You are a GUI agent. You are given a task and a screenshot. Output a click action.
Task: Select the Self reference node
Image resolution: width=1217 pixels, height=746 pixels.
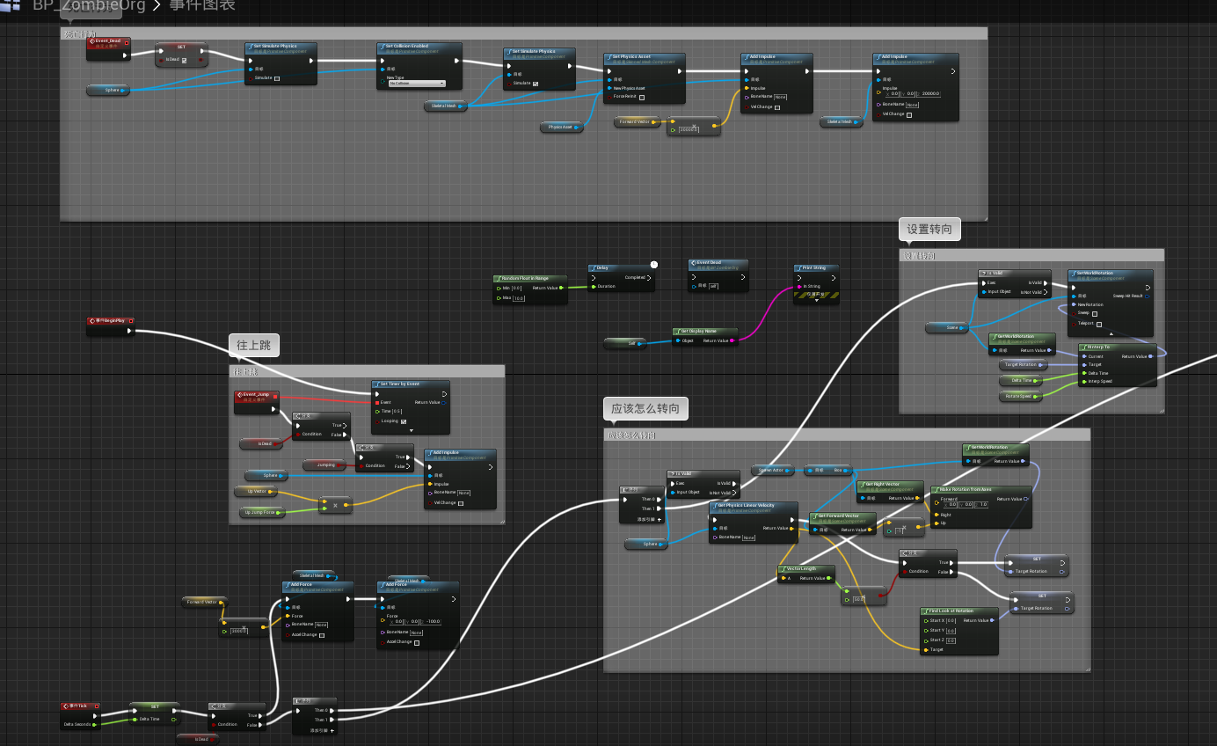[625, 343]
